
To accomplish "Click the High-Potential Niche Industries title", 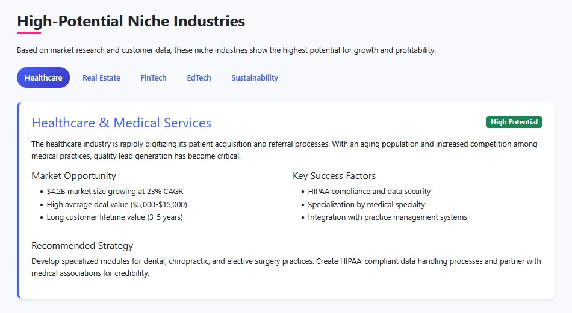I will click(131, 22).
